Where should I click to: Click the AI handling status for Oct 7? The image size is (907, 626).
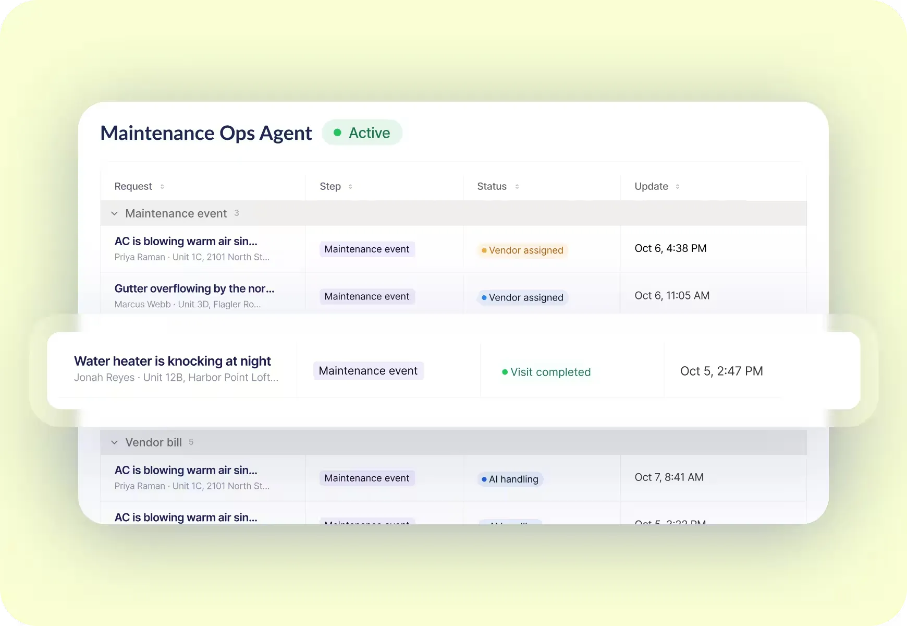510,479
